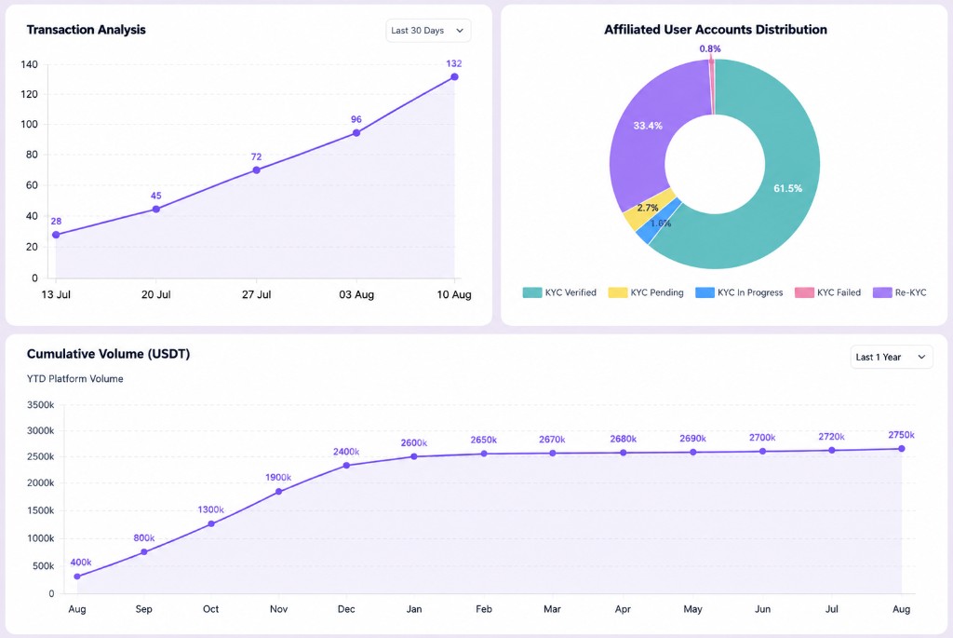This screenshot has width=953, height=638.
Task: Select the 96 data point on 03 Aug
Action: point(356,132)
